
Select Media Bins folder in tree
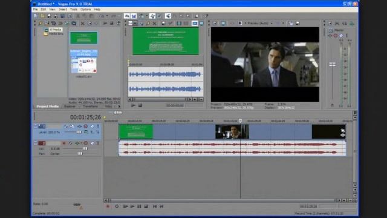point(56,34)
